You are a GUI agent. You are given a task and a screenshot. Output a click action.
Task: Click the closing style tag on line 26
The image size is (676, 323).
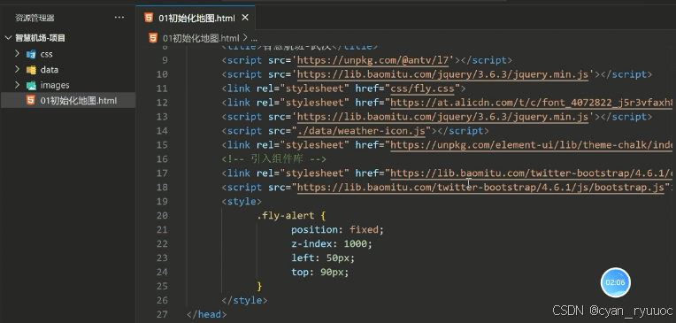(x=244, y=301)
